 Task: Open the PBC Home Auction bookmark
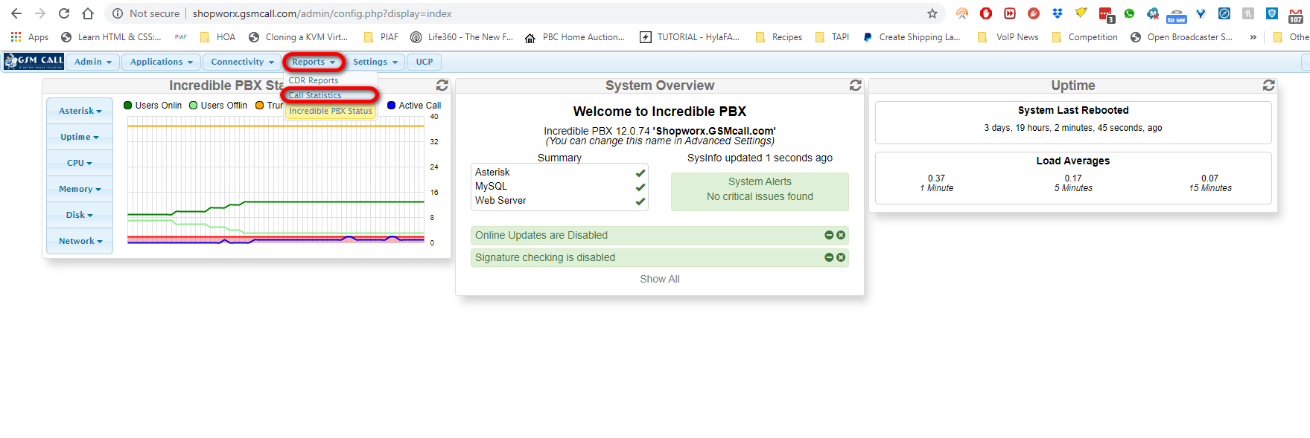tap(575, 37)
